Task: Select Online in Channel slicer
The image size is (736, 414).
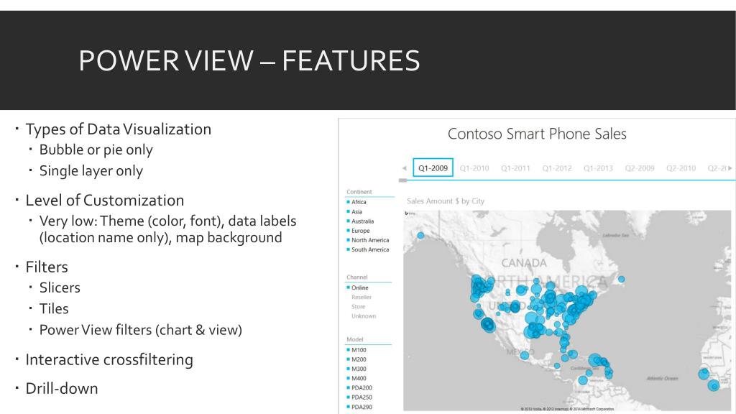Action: [359, 287]
